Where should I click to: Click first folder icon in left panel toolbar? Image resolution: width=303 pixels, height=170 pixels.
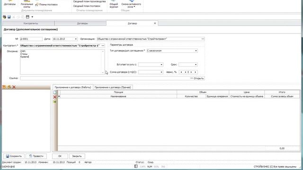(x=4, y=87)
